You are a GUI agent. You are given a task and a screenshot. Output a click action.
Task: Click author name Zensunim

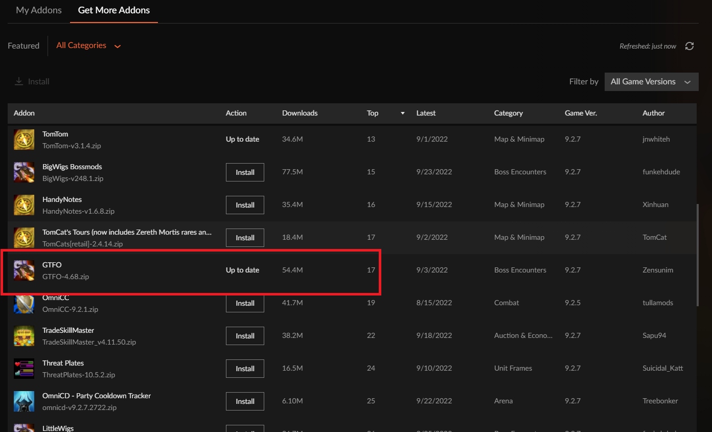coord(658,270)
